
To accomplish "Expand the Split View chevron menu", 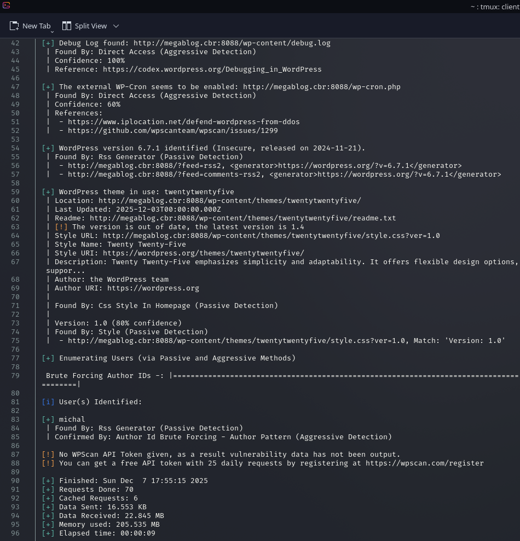I will (x=116, y=26).
